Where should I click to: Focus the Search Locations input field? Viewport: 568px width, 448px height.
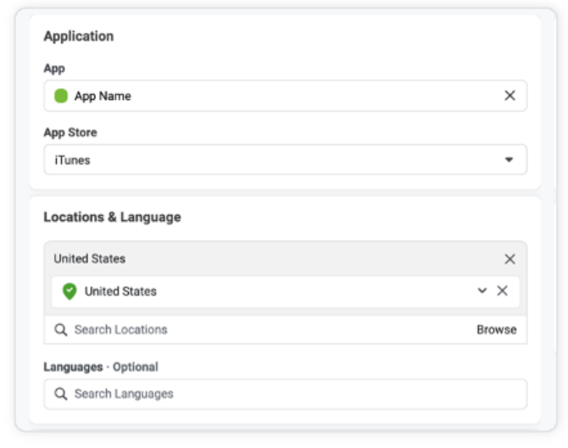click(254, 329)
